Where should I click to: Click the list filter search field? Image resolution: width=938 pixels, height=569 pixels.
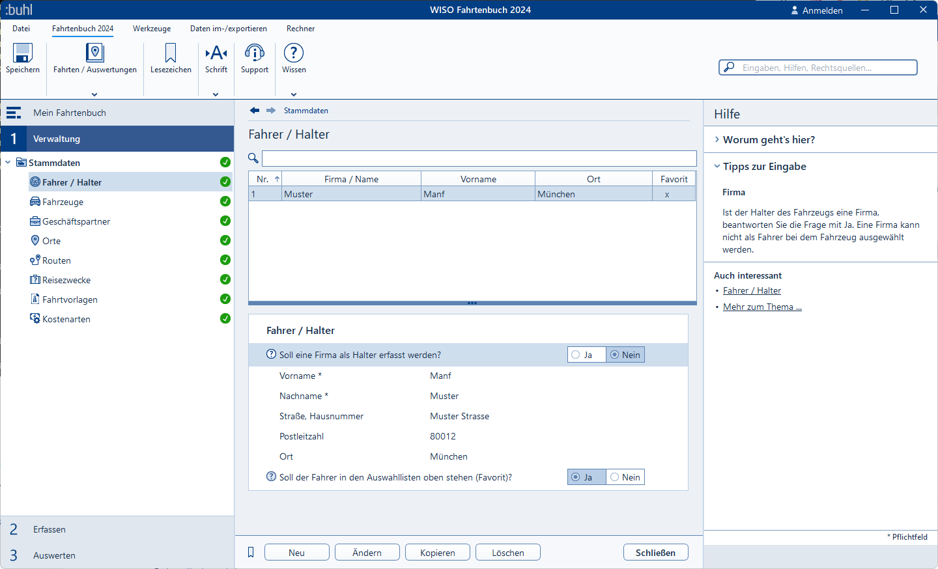(479, 158)
